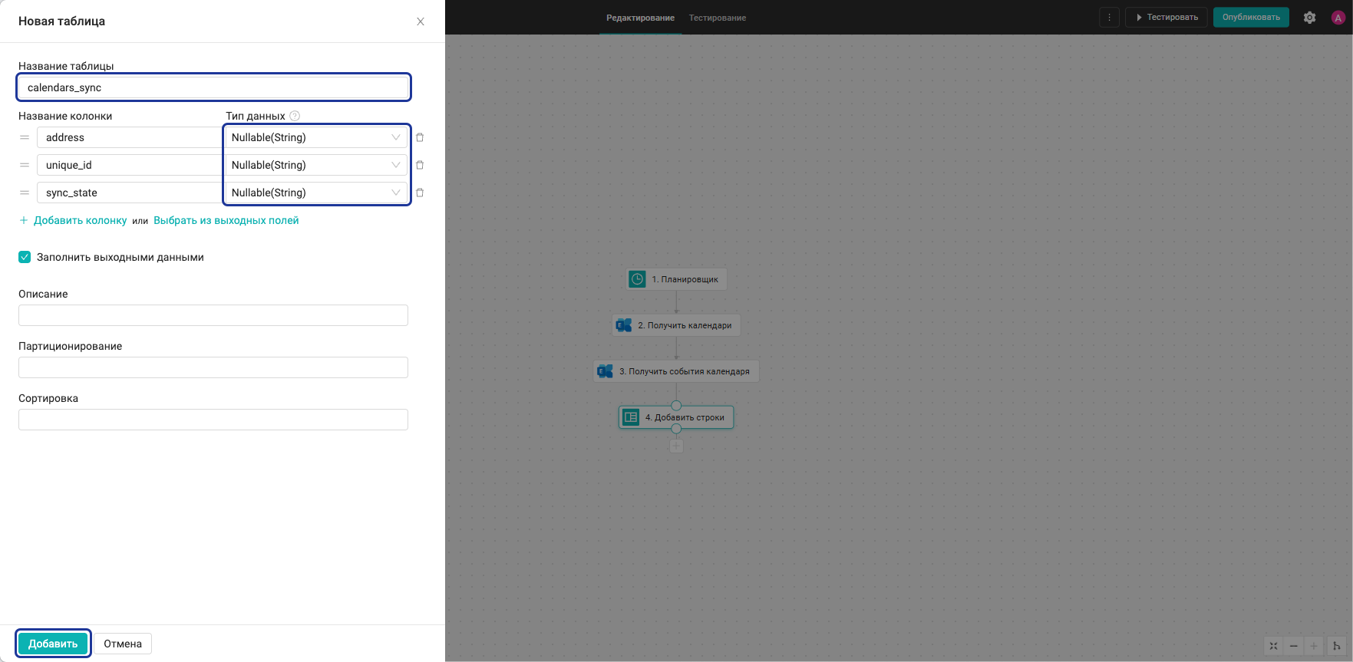The width and height of the screenshot is (1353, 662).
Task: Click the Опубликовать button
Action: tap(1251, 18)
